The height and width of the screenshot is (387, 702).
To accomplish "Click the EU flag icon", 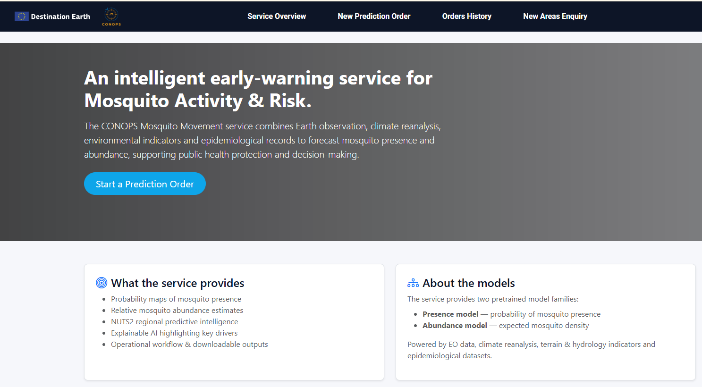I will click(x=21, y=17).
